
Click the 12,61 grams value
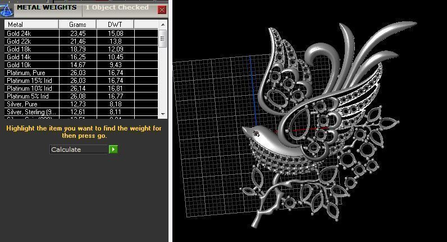click(x=78, y=112)
